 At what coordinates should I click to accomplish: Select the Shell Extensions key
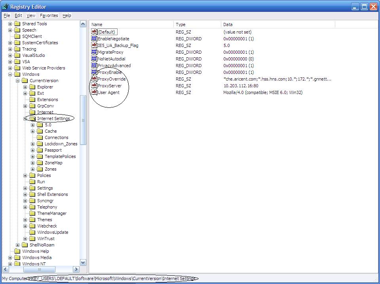(x=52, y=194)
